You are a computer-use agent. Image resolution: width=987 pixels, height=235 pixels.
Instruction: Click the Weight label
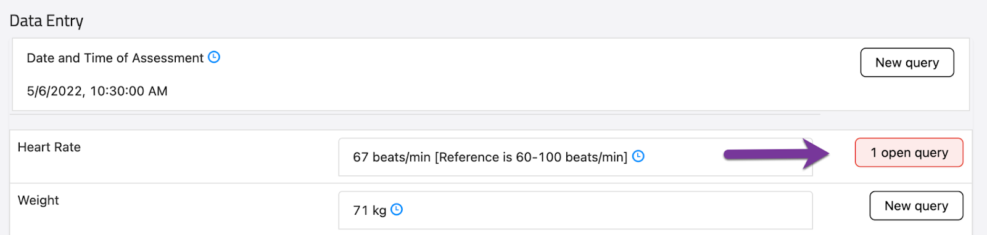tap(38, 201)
